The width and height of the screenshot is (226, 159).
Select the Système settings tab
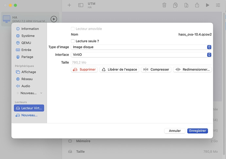28,36
